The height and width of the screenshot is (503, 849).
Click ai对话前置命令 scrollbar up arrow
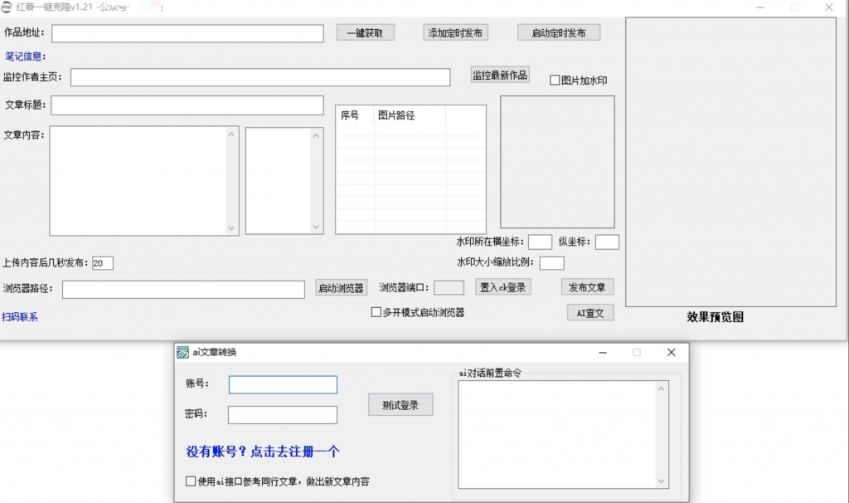661,388
